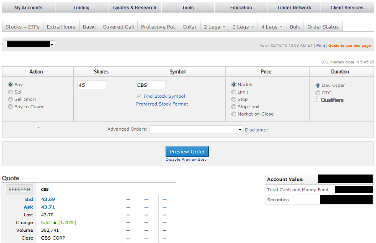Viewport: 376px width, 243px height.
Task: Click the Symbol text field containing CBS
Action: [x=150, y=85]
